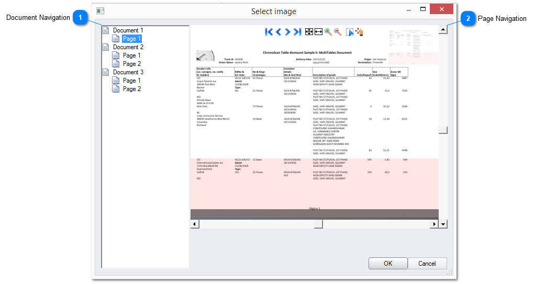Jump to the last page icon
535x284 pixels.
pyautogui.click(x=297, y=32)
